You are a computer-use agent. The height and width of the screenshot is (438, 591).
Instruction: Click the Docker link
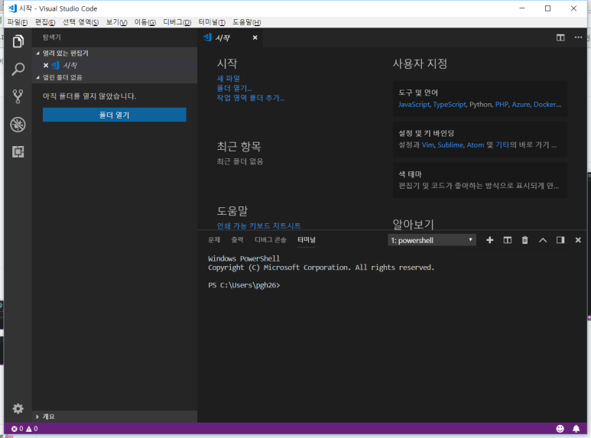[547, 105]
